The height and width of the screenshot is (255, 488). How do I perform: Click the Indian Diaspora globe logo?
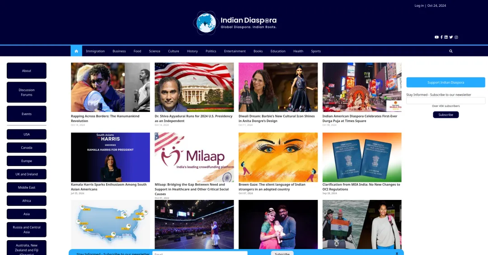[206, 23]
